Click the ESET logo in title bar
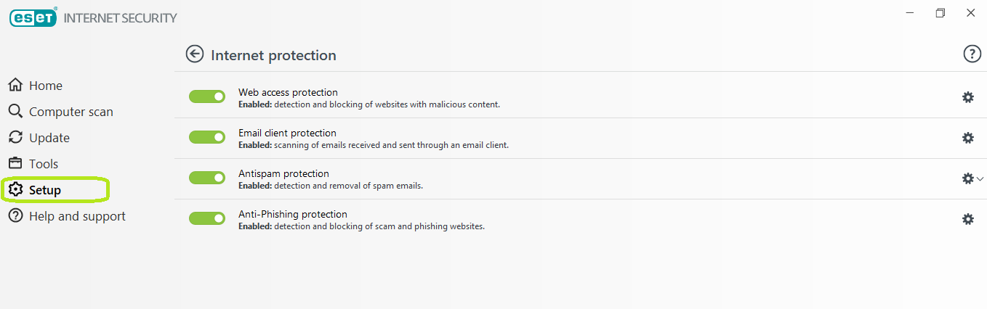 pyautogui.click(x=33, y=17)
